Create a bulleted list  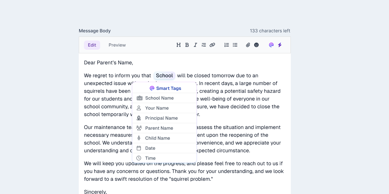coord(235,45)
